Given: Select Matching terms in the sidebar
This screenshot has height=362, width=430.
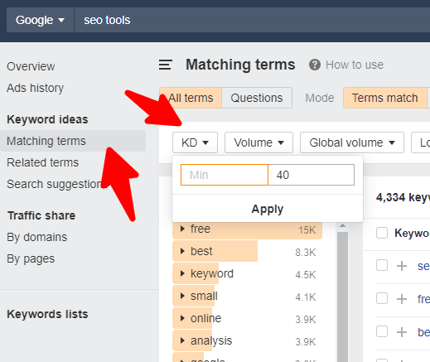Looking at the screenshot, I should click(x=73, y=141).
